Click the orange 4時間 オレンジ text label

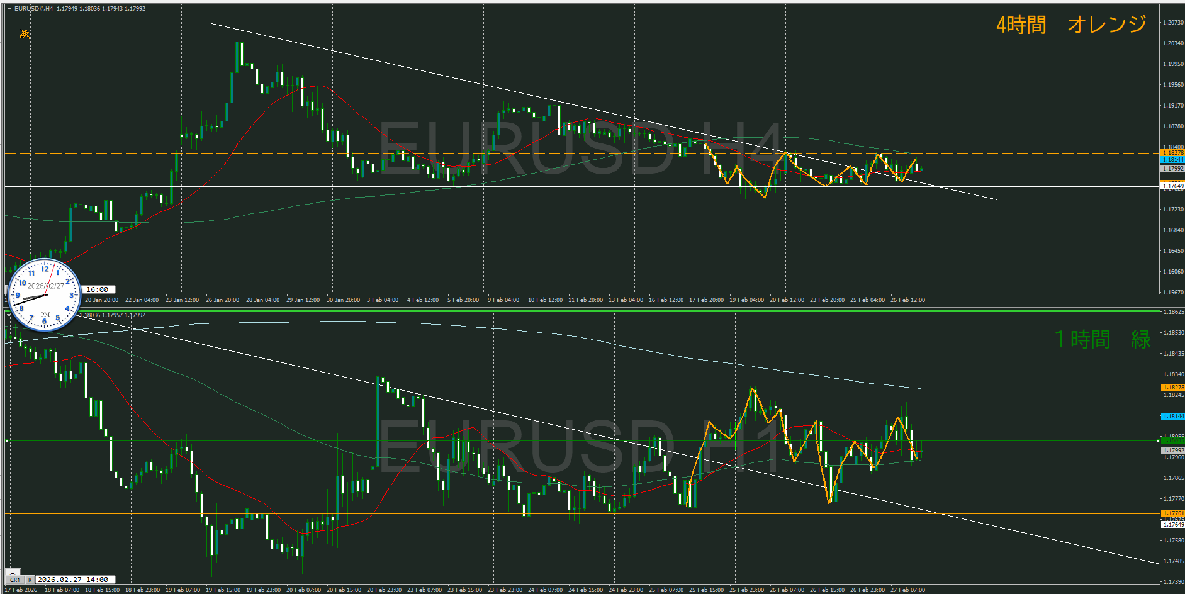click(1071, 25)
